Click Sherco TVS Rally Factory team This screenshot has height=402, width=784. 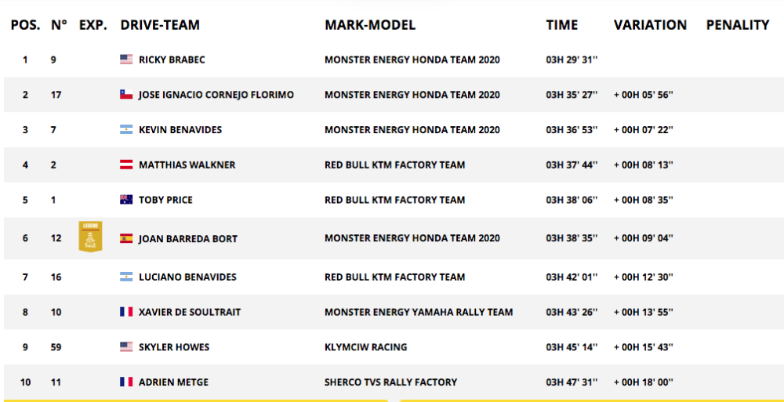(x=390, y=382)
